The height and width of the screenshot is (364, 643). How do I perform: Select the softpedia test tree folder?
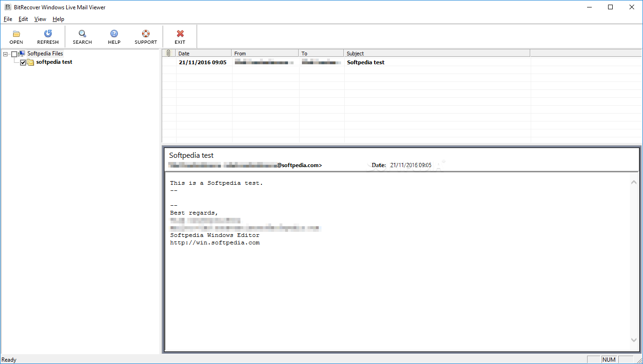tap(54, 62)
